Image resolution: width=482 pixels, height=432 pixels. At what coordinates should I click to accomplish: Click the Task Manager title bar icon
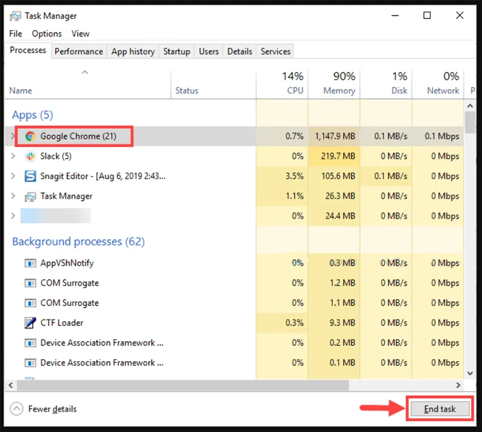[15, 16]
